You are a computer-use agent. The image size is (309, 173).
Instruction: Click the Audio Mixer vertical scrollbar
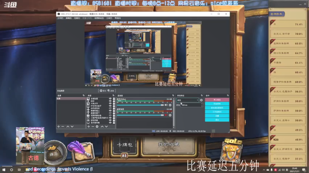coord(173,112)
